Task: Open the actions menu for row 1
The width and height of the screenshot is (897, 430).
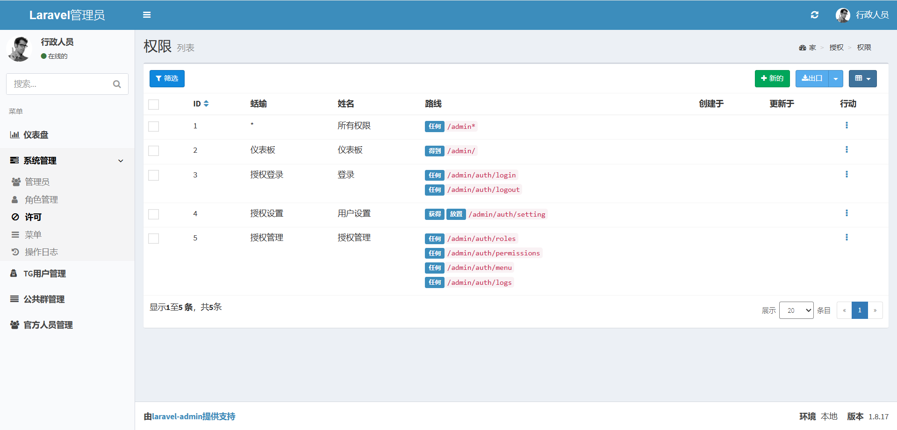Action: (x=846, y=126)
